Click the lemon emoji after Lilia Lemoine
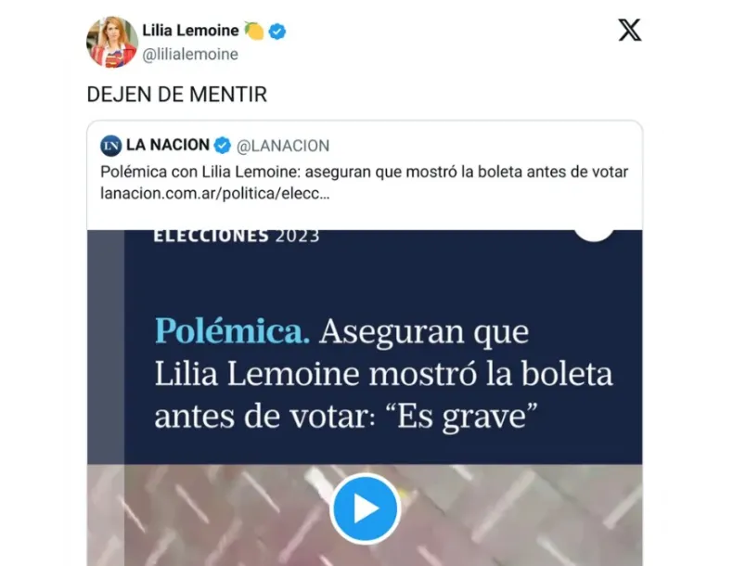733x566 pixels. pyautogui.click(x=254, y=31)
